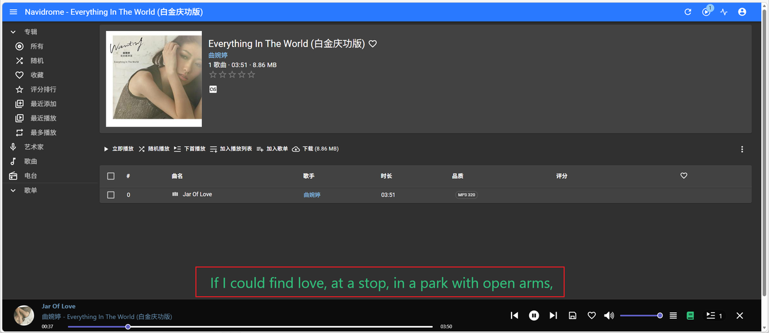Image resolution: width=769 pixels, height=333 pixels.
Task: Tick the checkbox for Jar Of Love row
Action: point(111,195)
